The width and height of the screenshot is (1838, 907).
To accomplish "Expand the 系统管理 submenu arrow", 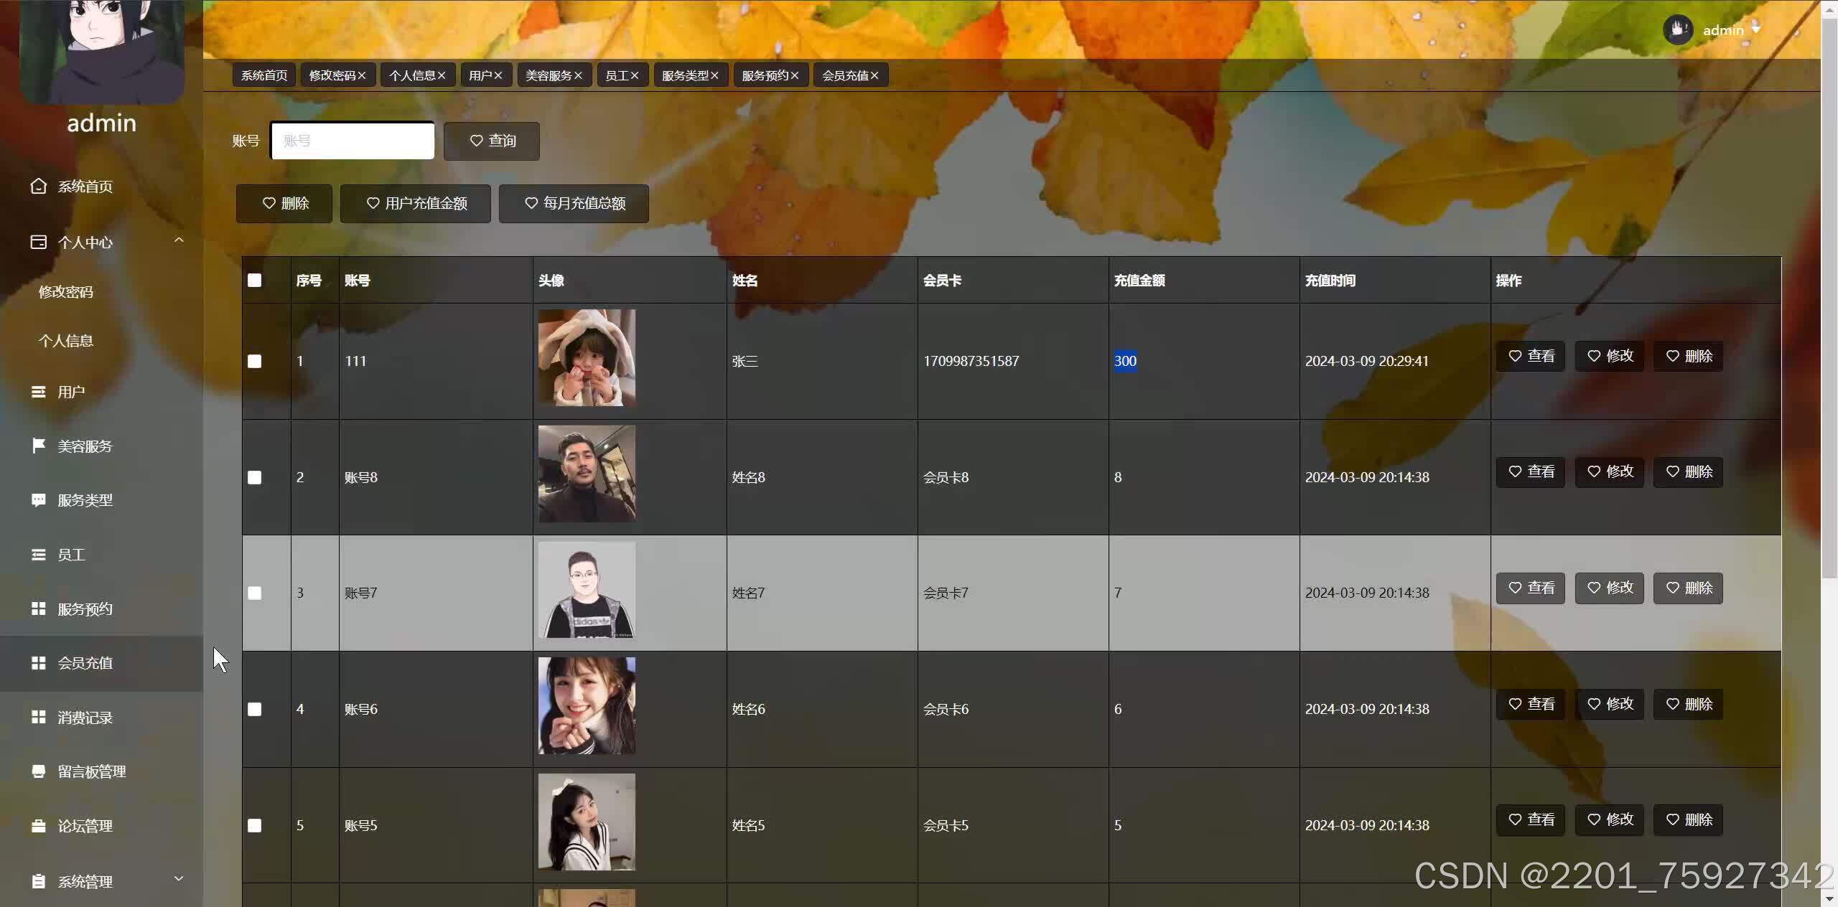I will point(179,878).
